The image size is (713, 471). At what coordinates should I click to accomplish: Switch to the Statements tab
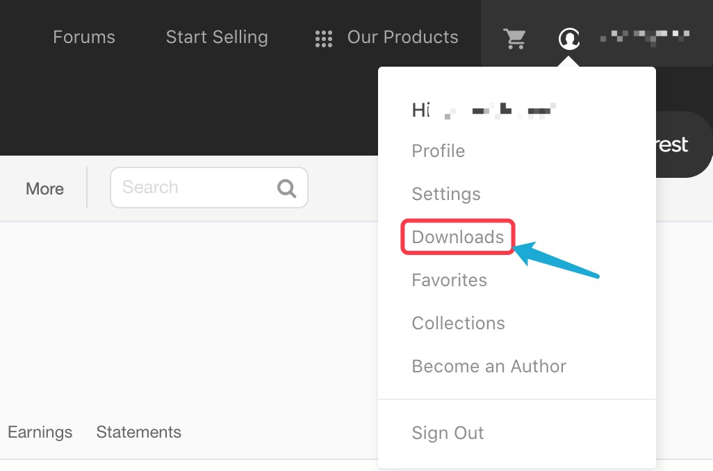point(139,432)
